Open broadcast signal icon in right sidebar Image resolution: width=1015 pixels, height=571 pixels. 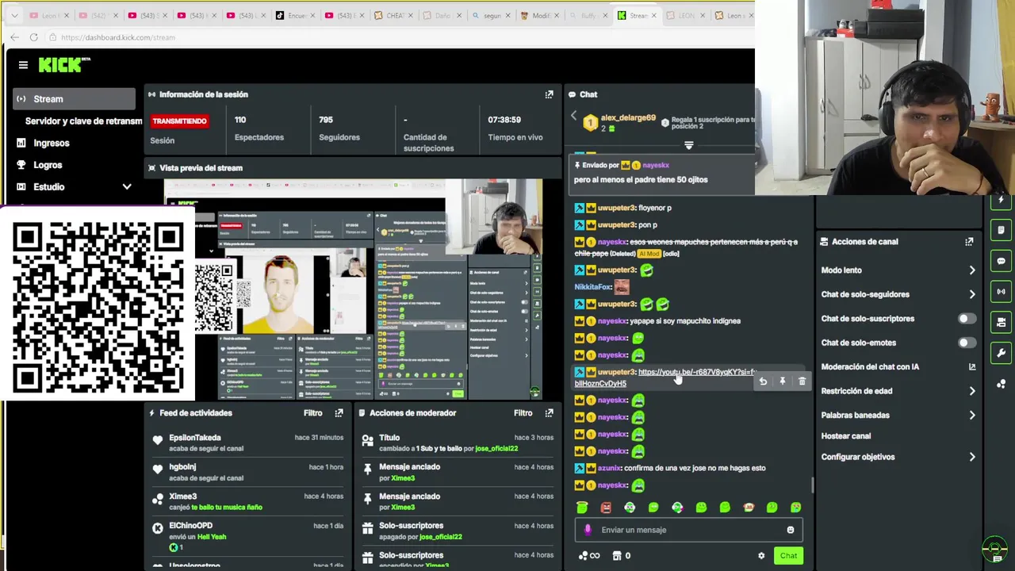(1001, 291)
